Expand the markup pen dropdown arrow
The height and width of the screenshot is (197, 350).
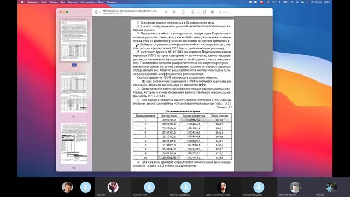click(x=199, y=12)
